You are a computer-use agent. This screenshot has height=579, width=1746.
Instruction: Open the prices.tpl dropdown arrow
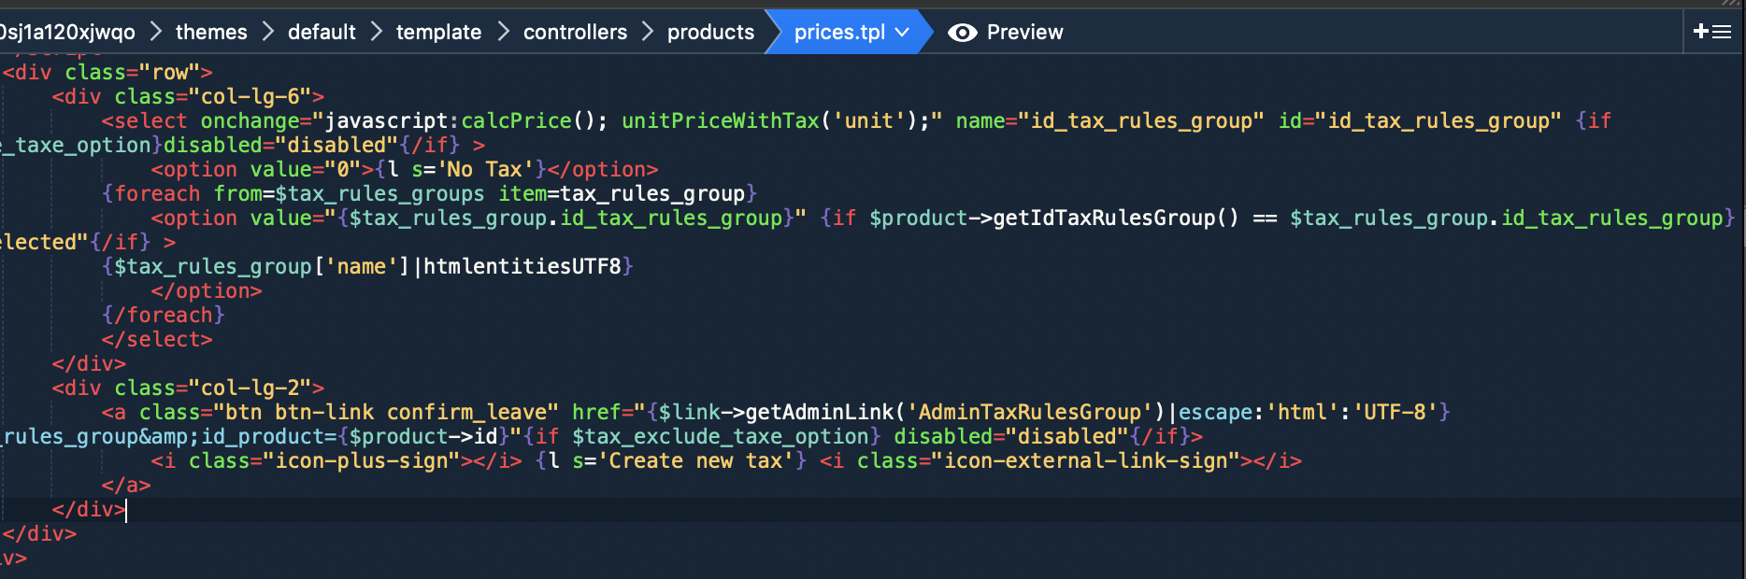[x=903, y=33]
